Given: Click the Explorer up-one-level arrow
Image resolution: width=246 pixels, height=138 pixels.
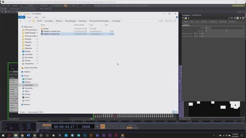Looking at the screenshot, I should click(x=30, y=21).
